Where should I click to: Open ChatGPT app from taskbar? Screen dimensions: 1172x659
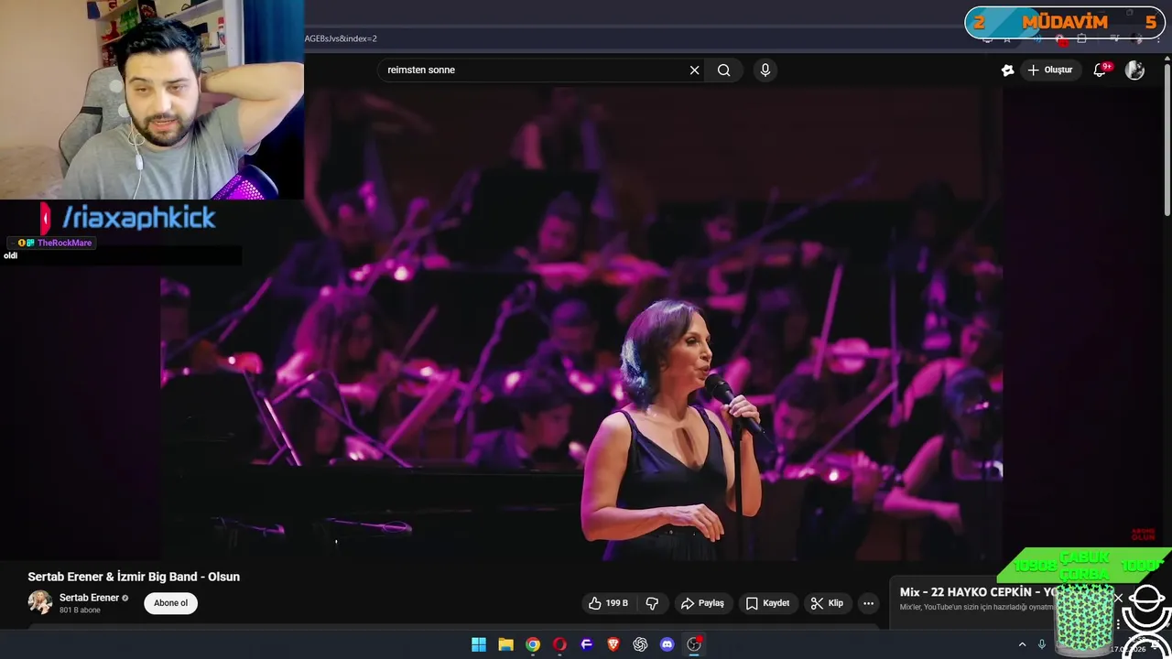click(x=640, y=644)
